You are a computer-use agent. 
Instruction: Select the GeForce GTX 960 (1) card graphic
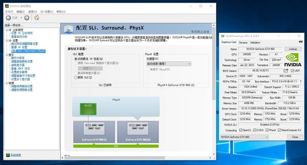coord(94,132)
